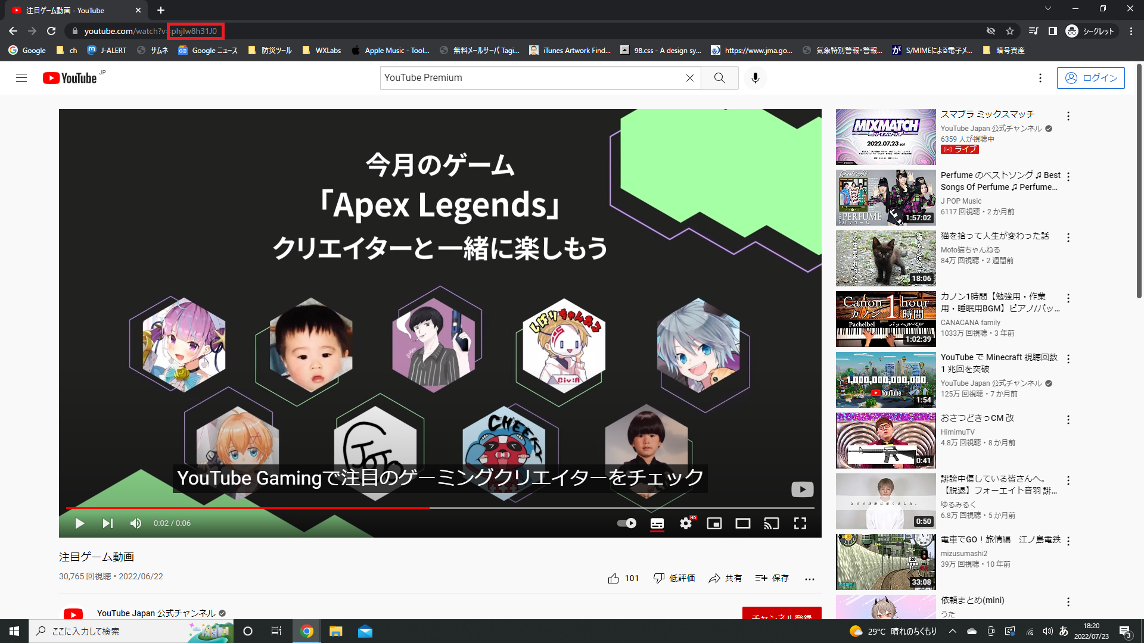Save the video with 保存

click(x=772, y=578)
